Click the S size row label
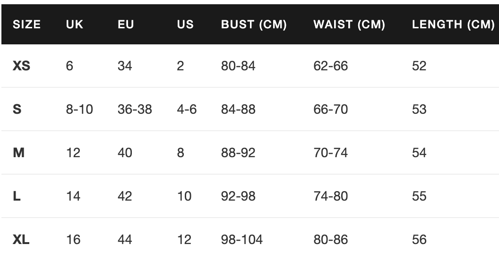Screen dimensions: 499x253 click(x=17, y=110)
